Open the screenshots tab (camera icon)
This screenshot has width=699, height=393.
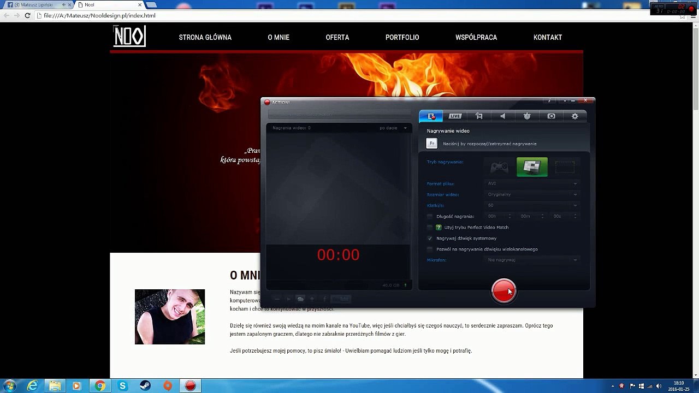551,116
